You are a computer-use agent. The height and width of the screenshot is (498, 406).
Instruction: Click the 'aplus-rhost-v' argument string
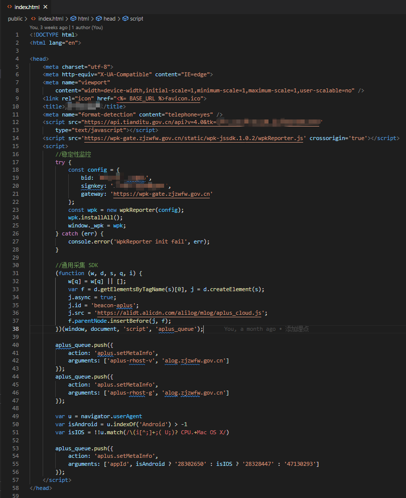(x=131, y=361)
